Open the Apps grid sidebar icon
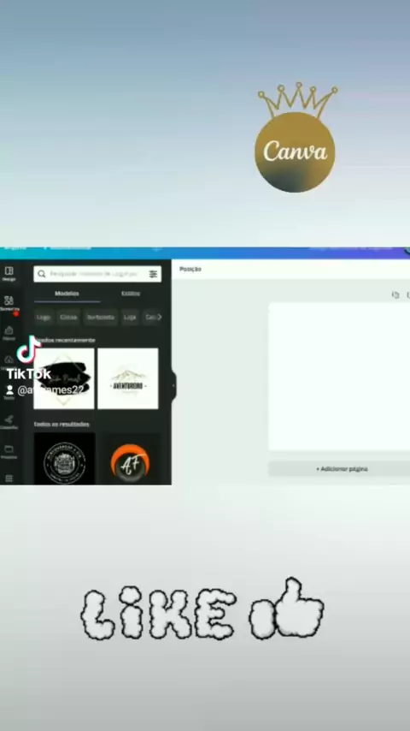 pyautogui.click(x=9, y=478)
